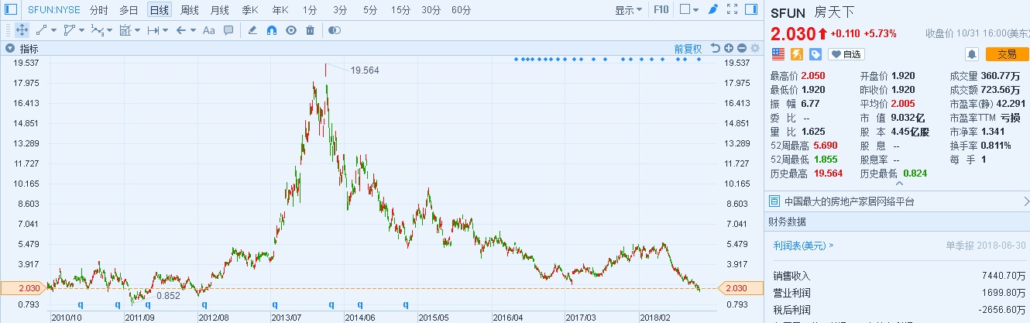The image size is (1030, 323).
Task: Toggle drawings visibility eye icon
Action: pos(291,30)
